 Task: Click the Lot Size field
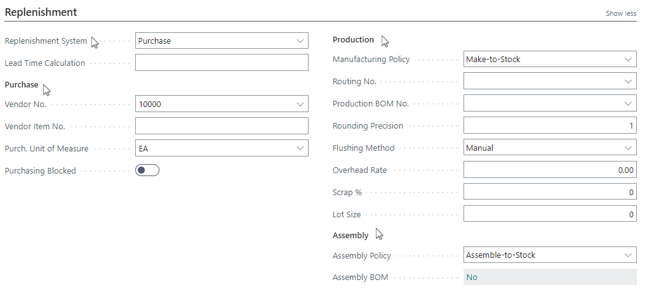click(550, 214)
